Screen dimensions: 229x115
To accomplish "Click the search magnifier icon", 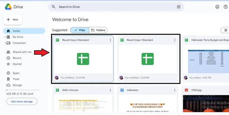I will [x=54, y=7].
